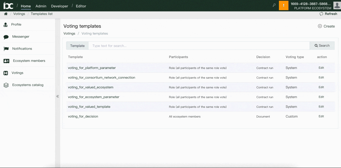The image size is (341, 168).
Task: Click Create to add a template
Action: [326, 26]
